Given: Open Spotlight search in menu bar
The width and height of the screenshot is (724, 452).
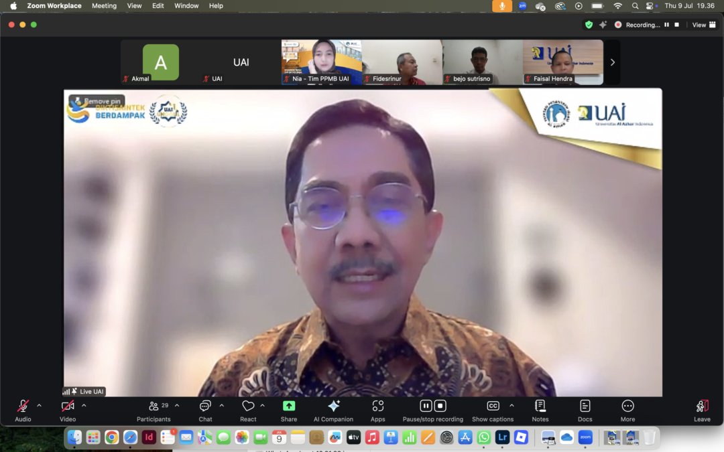Looking at the screenshot, I should 635,6.
